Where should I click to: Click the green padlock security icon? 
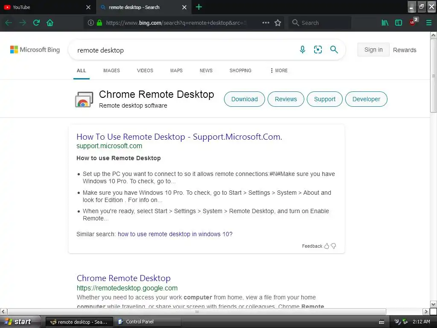(x=99, y=23)
